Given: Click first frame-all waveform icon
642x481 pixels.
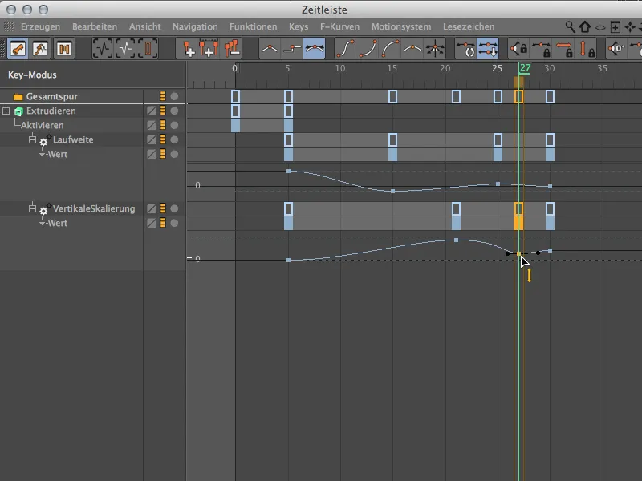Looking at the screenshot, I should (x=103, y=49).
